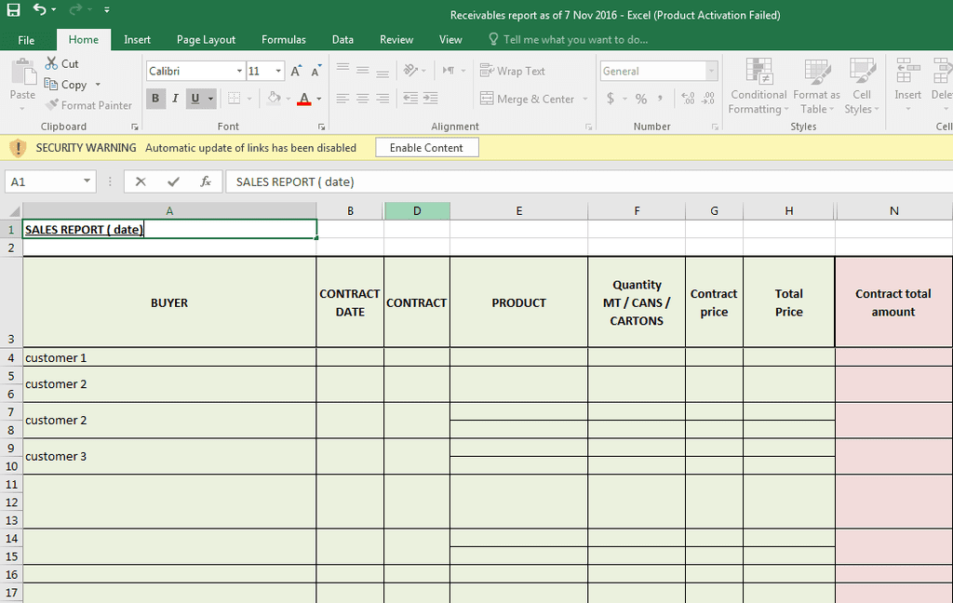
Task: Open the font size dropdown
Action: [278, 71]
